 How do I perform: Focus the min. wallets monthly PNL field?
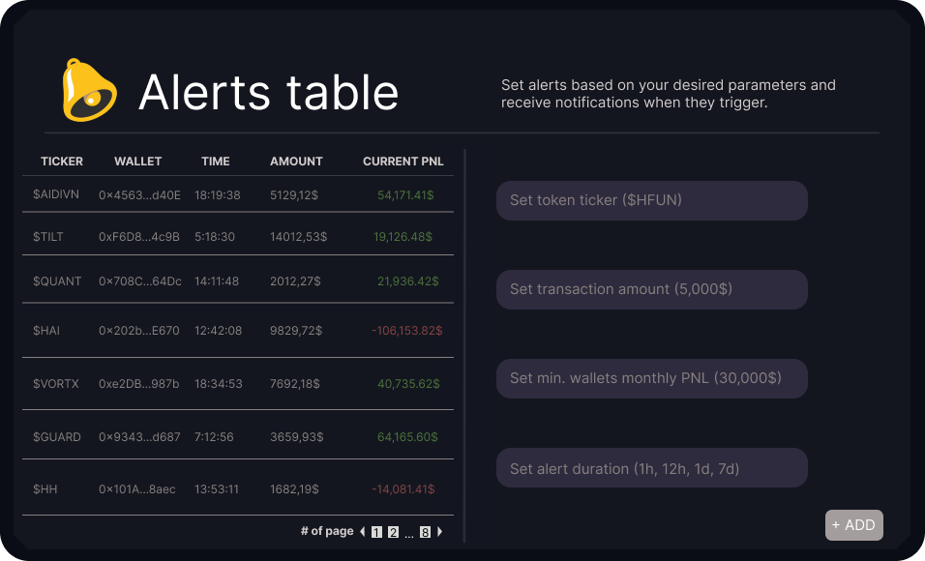651,378
